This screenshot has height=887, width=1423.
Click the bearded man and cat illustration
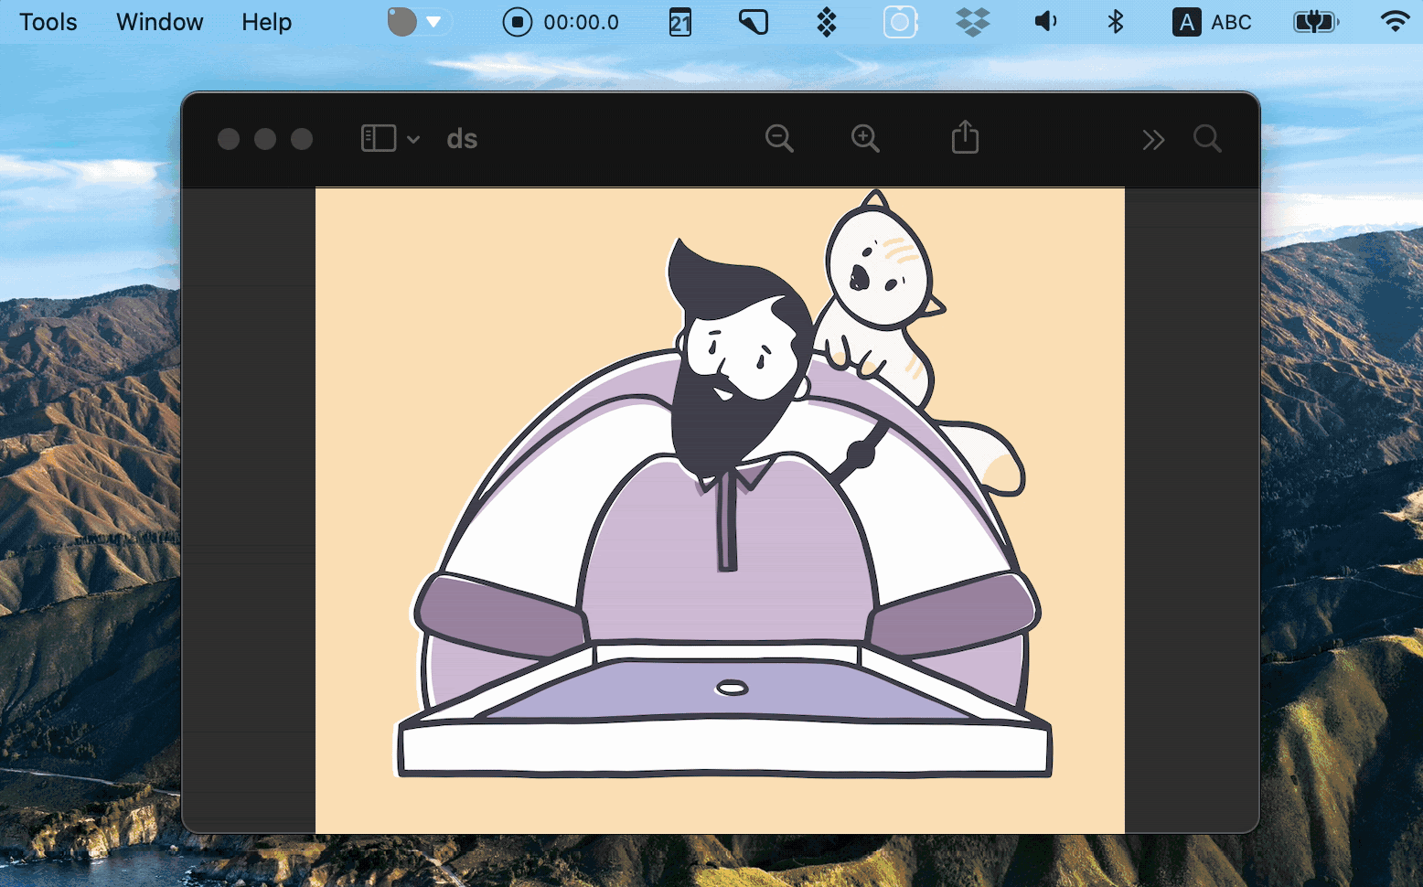coord(720,510)
